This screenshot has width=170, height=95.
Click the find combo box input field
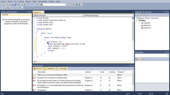point(54,5)
